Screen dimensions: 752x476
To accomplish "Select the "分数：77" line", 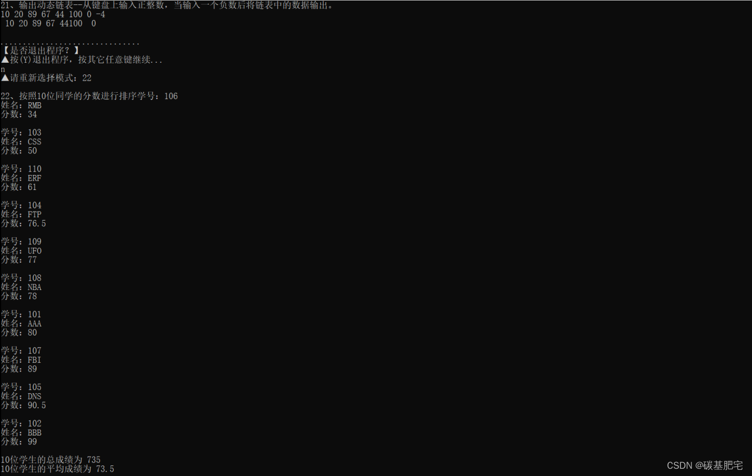I will 19,260.
